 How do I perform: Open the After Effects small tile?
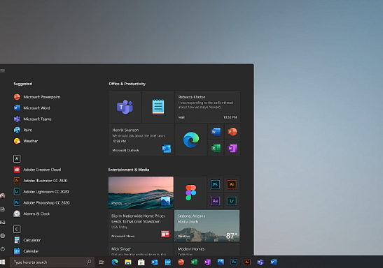[215, 201]
